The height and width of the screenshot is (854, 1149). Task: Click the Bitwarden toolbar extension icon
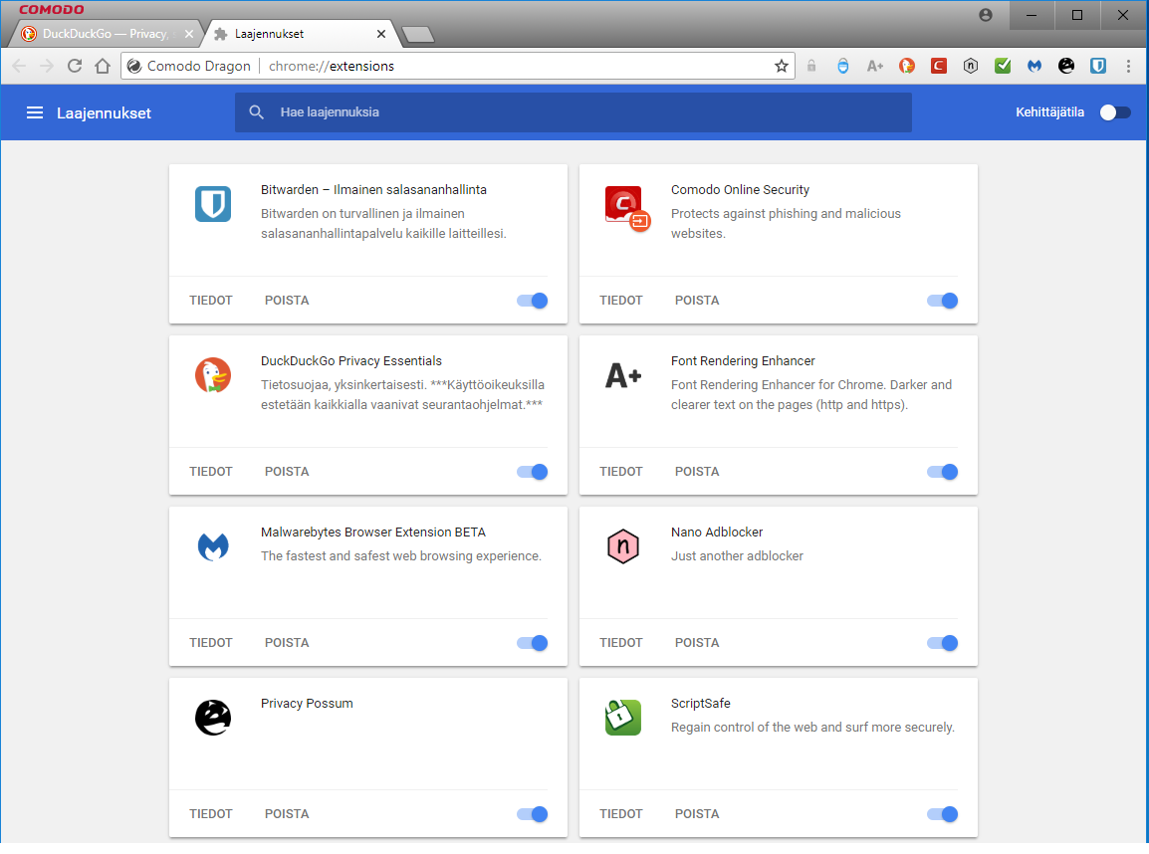1098,67
